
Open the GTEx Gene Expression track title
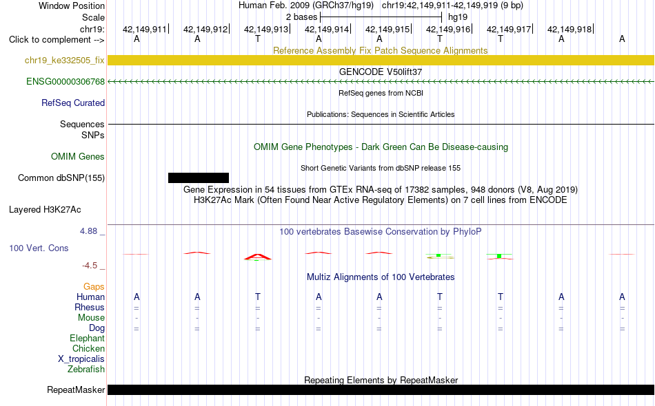pos(381,190)
